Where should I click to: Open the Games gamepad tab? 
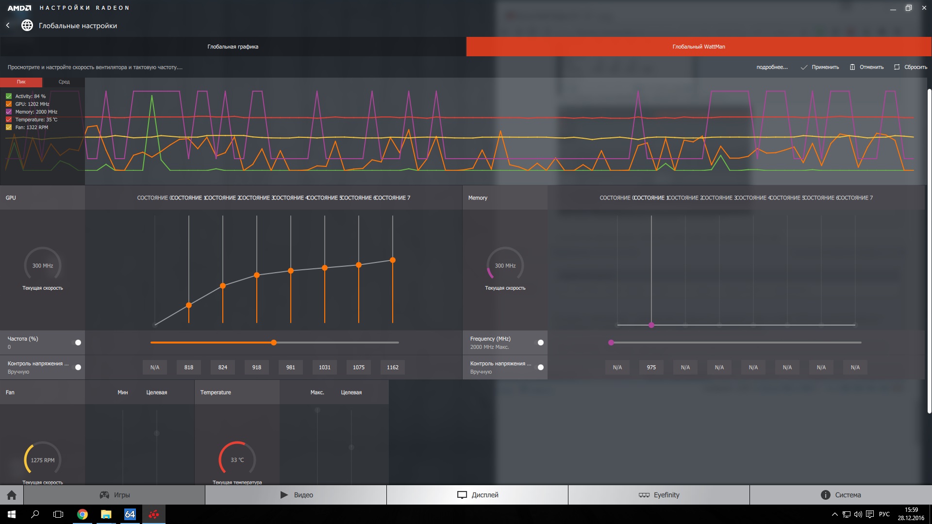click(115, 495)
